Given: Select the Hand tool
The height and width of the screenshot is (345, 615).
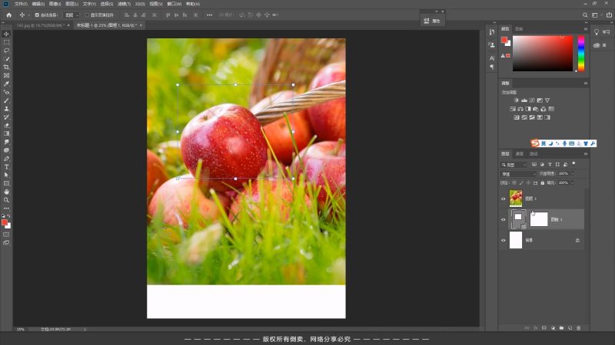Looking at the screenshot, I should click(x=6, y=192).
